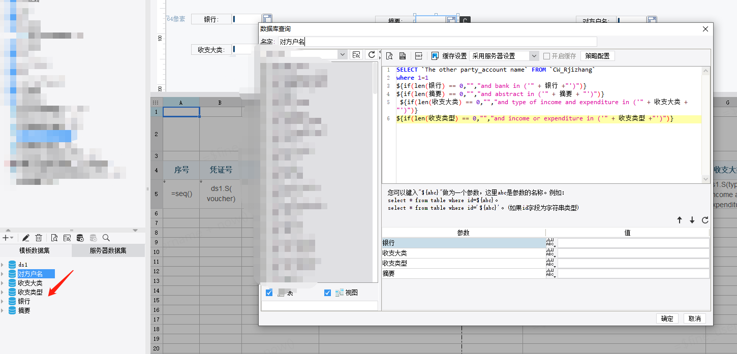Viewport: 737px width, 354px height.
Task: Click the refresh parameters icon above table
Action: tap(704, 220)
